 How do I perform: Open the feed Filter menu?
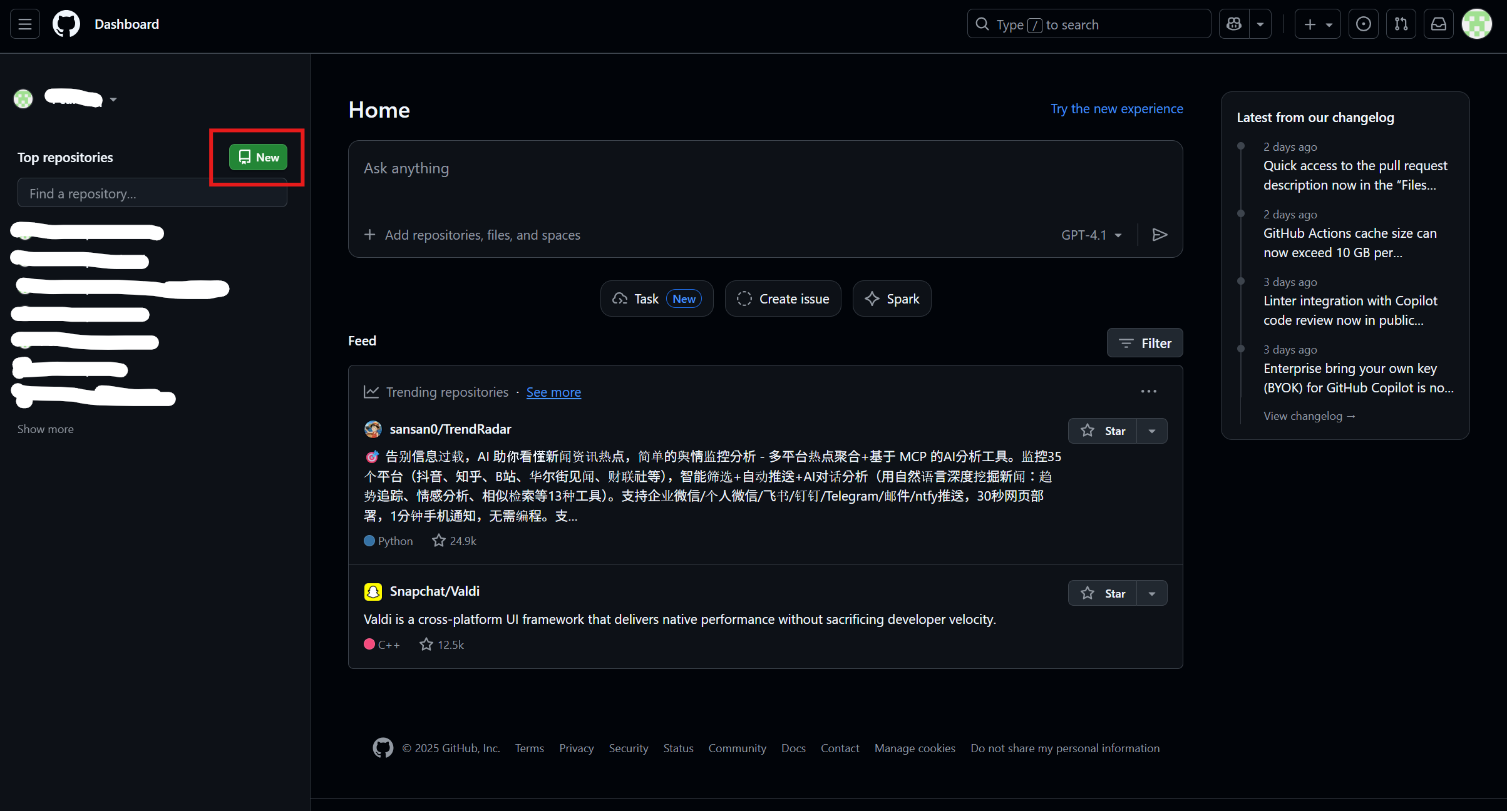pyautogui.click(x=1144, y=343)
